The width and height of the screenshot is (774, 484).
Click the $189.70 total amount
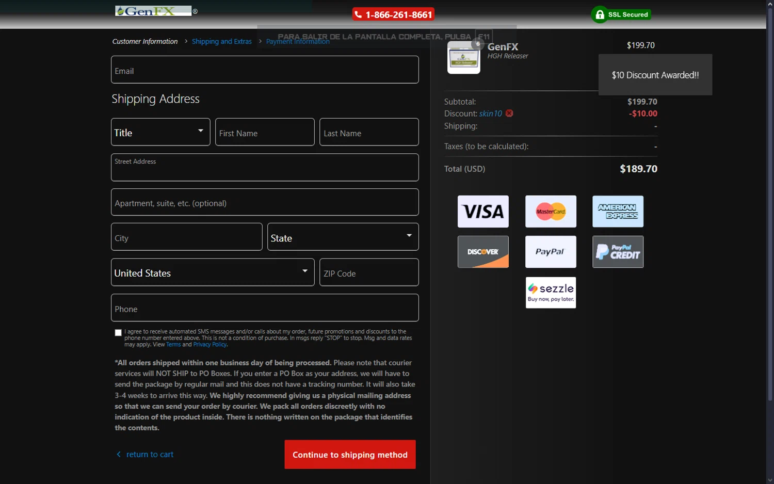pos(638,169)
